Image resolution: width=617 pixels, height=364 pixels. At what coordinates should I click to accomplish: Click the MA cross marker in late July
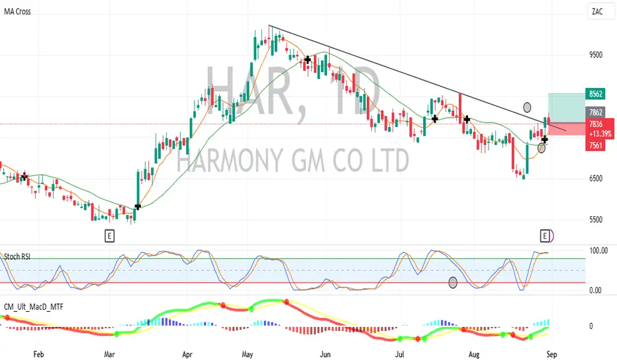click(467, 119)
